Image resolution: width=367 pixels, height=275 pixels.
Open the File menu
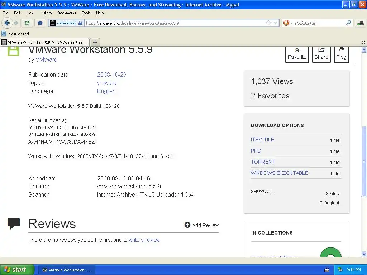[x=5, y=13]
